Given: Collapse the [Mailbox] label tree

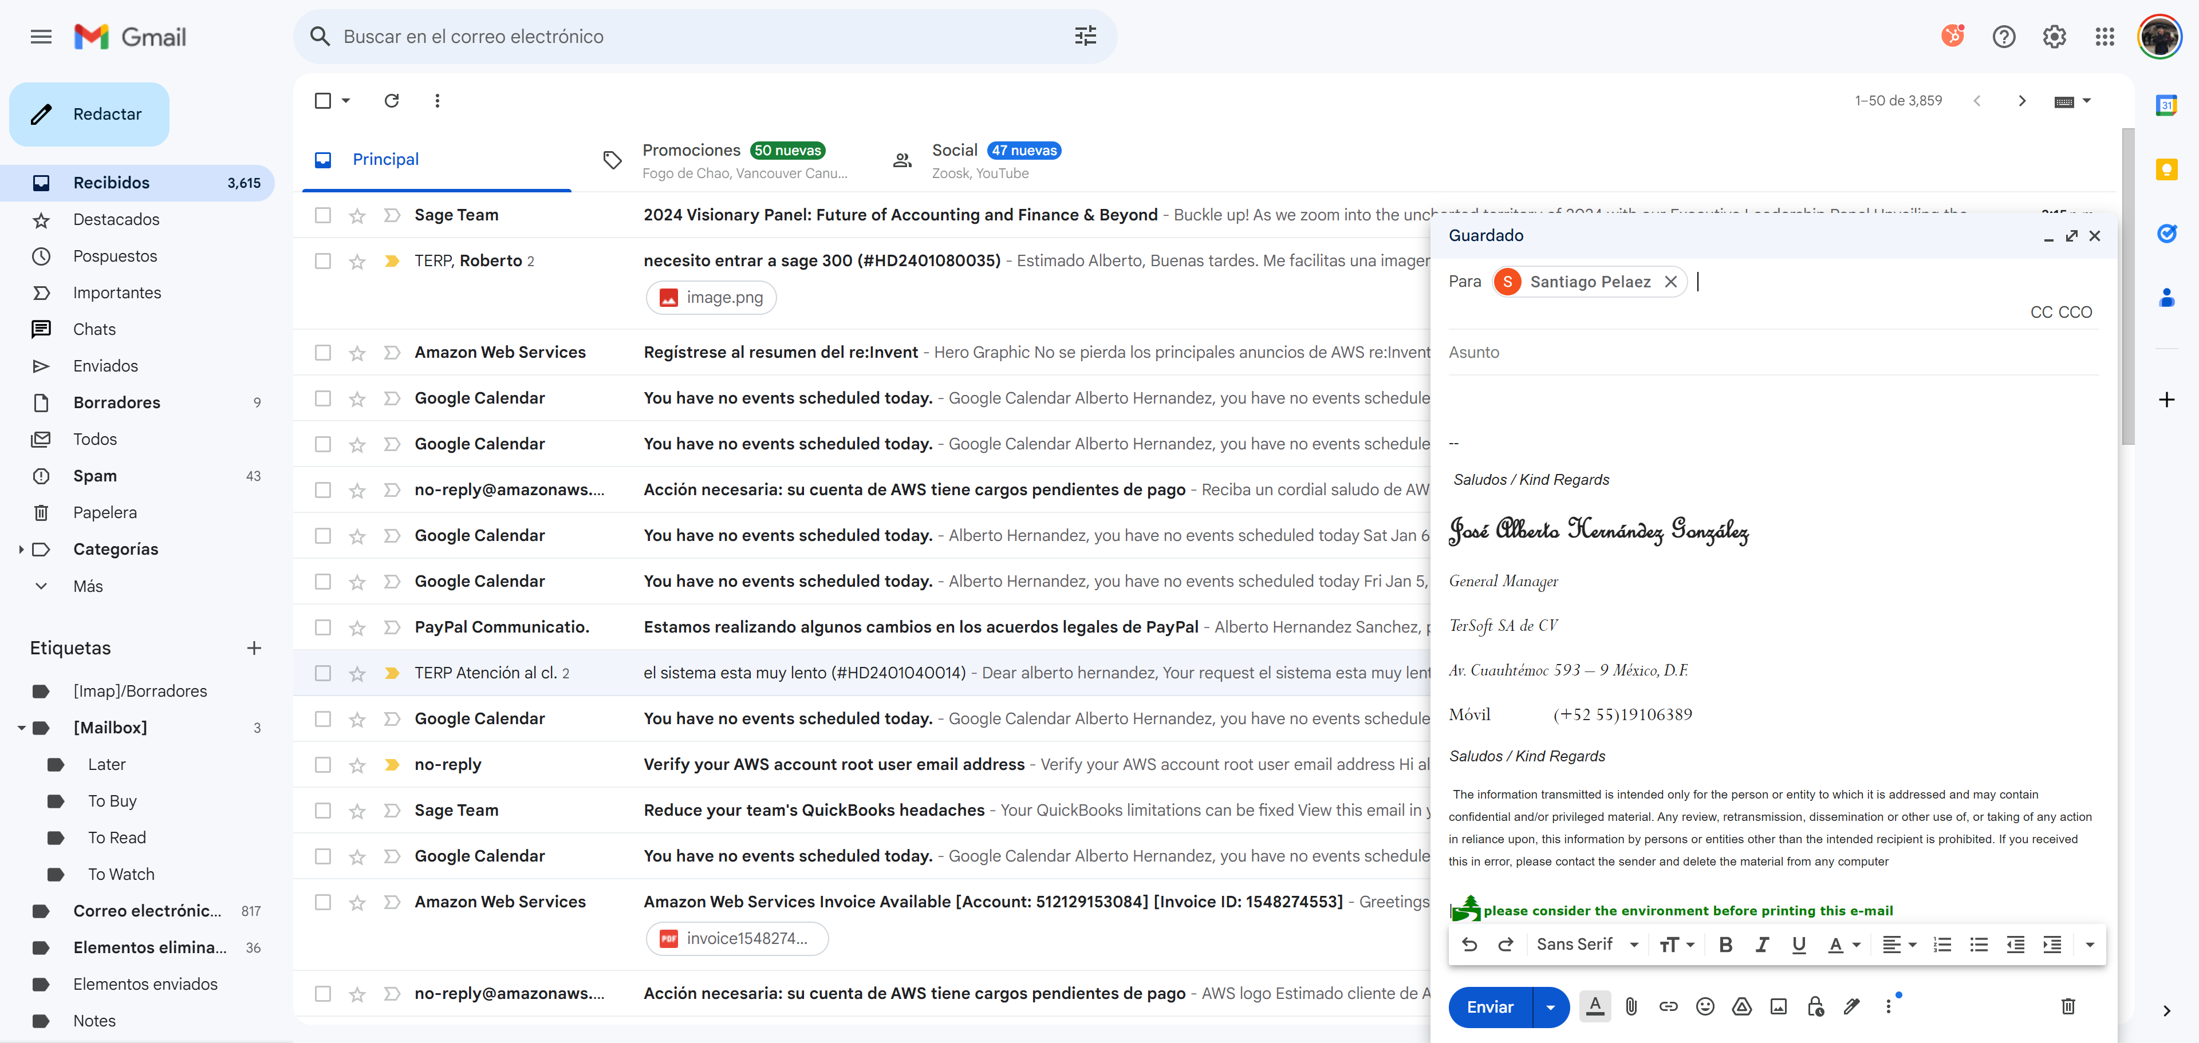Looking at the screenshot, I should (21, 728).
